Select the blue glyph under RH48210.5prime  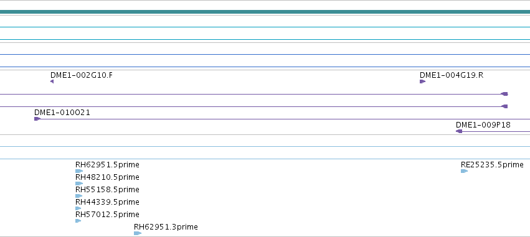pos(79,184)
